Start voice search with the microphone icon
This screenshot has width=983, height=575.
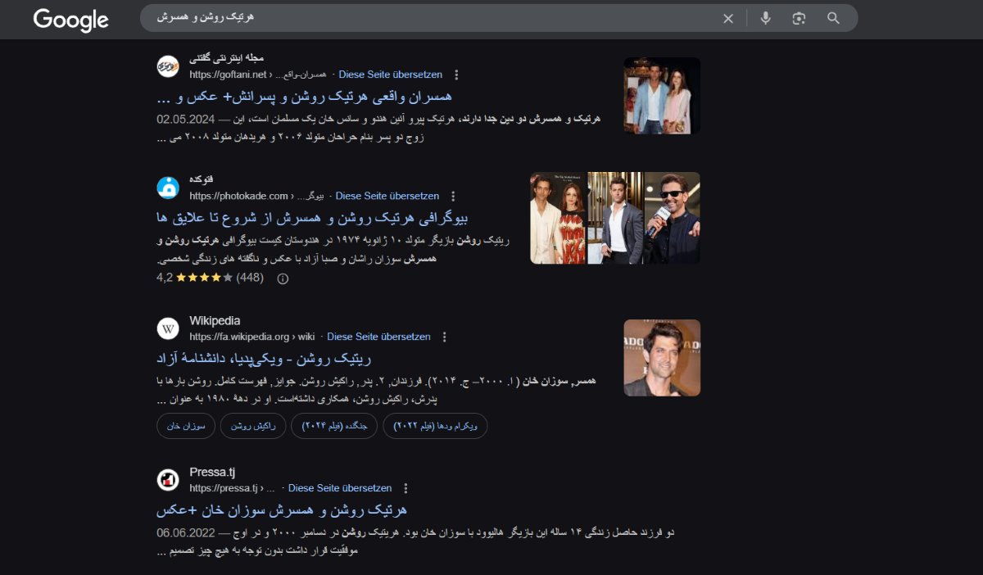pyautogui.click(x=765, y=19)
